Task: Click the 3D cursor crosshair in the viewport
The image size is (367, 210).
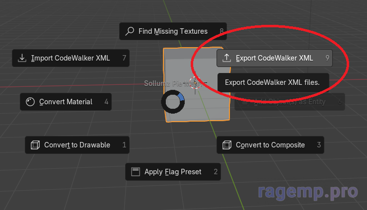Action: pyautogui.click(x=194, y=83)
